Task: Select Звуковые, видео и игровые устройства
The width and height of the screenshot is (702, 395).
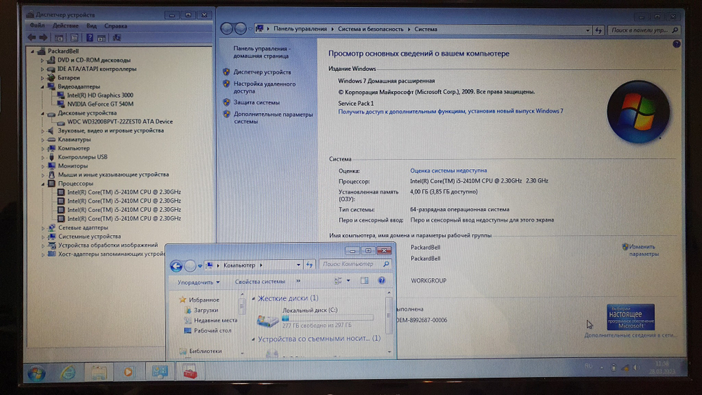Action: click(x=111, y=130)
